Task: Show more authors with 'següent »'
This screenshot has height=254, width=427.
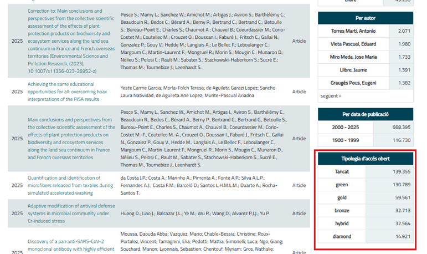Action: click(x=331, y=96)
